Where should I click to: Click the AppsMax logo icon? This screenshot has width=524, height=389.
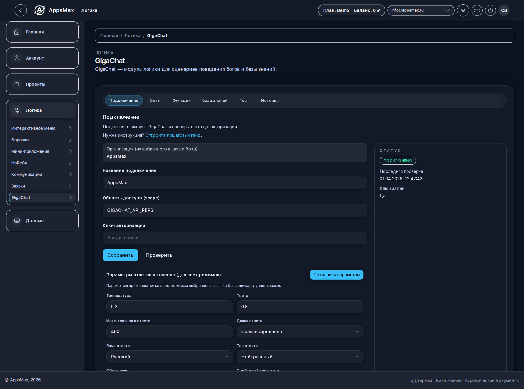(x=40, y=10)
